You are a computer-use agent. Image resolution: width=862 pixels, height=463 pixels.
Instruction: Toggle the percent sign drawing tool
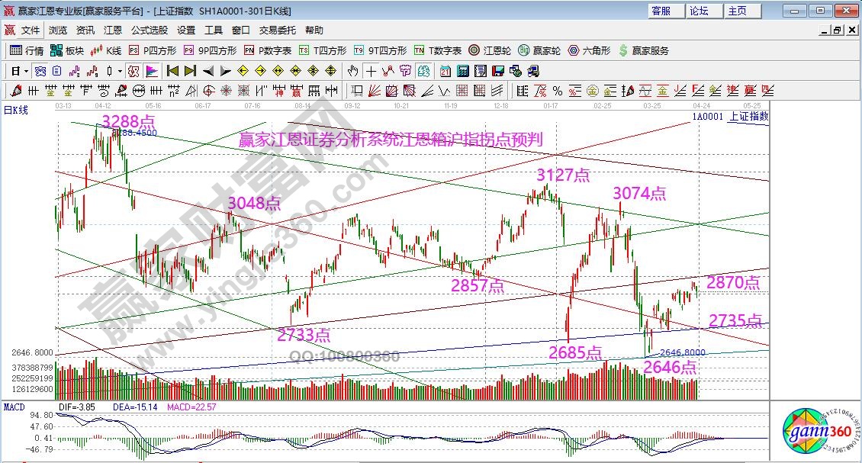pos(558,91)
